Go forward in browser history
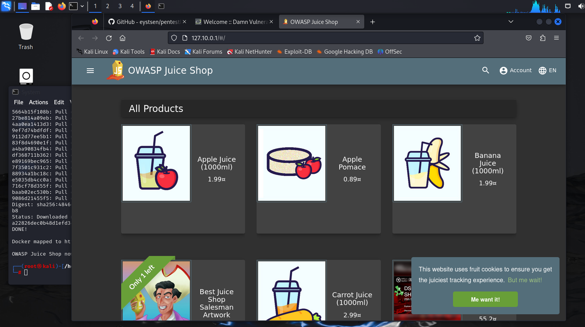This screenshot has height=327, width=585. tap(95, 38)
